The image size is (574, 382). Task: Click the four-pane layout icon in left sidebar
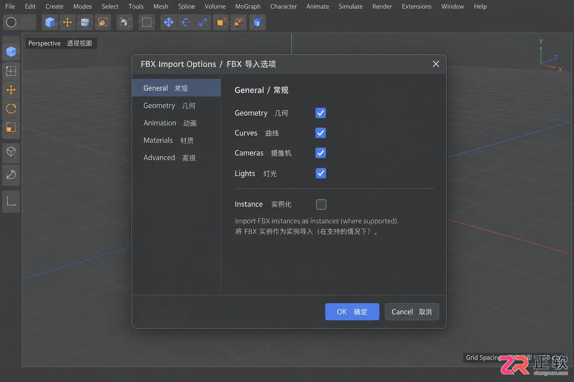pos(11,71)
